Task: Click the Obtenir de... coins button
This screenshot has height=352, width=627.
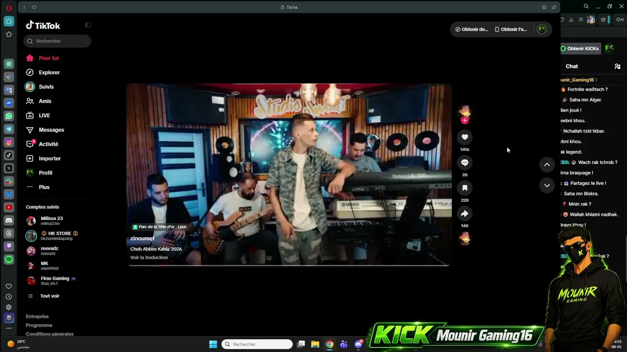Action: point(472,29)
